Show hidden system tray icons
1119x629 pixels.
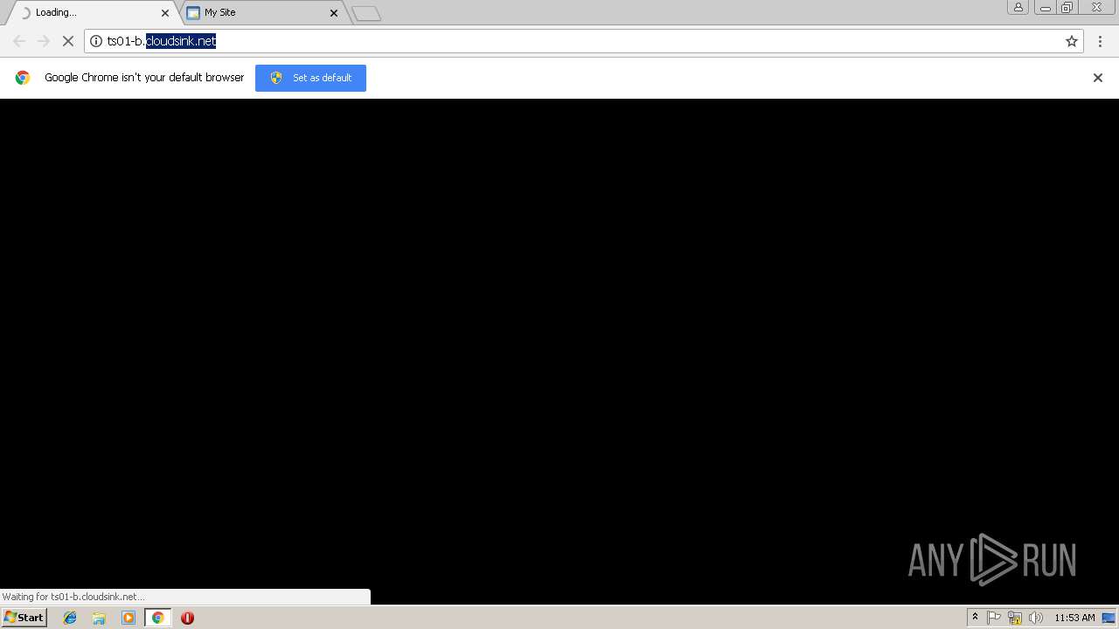coord(975,618)
